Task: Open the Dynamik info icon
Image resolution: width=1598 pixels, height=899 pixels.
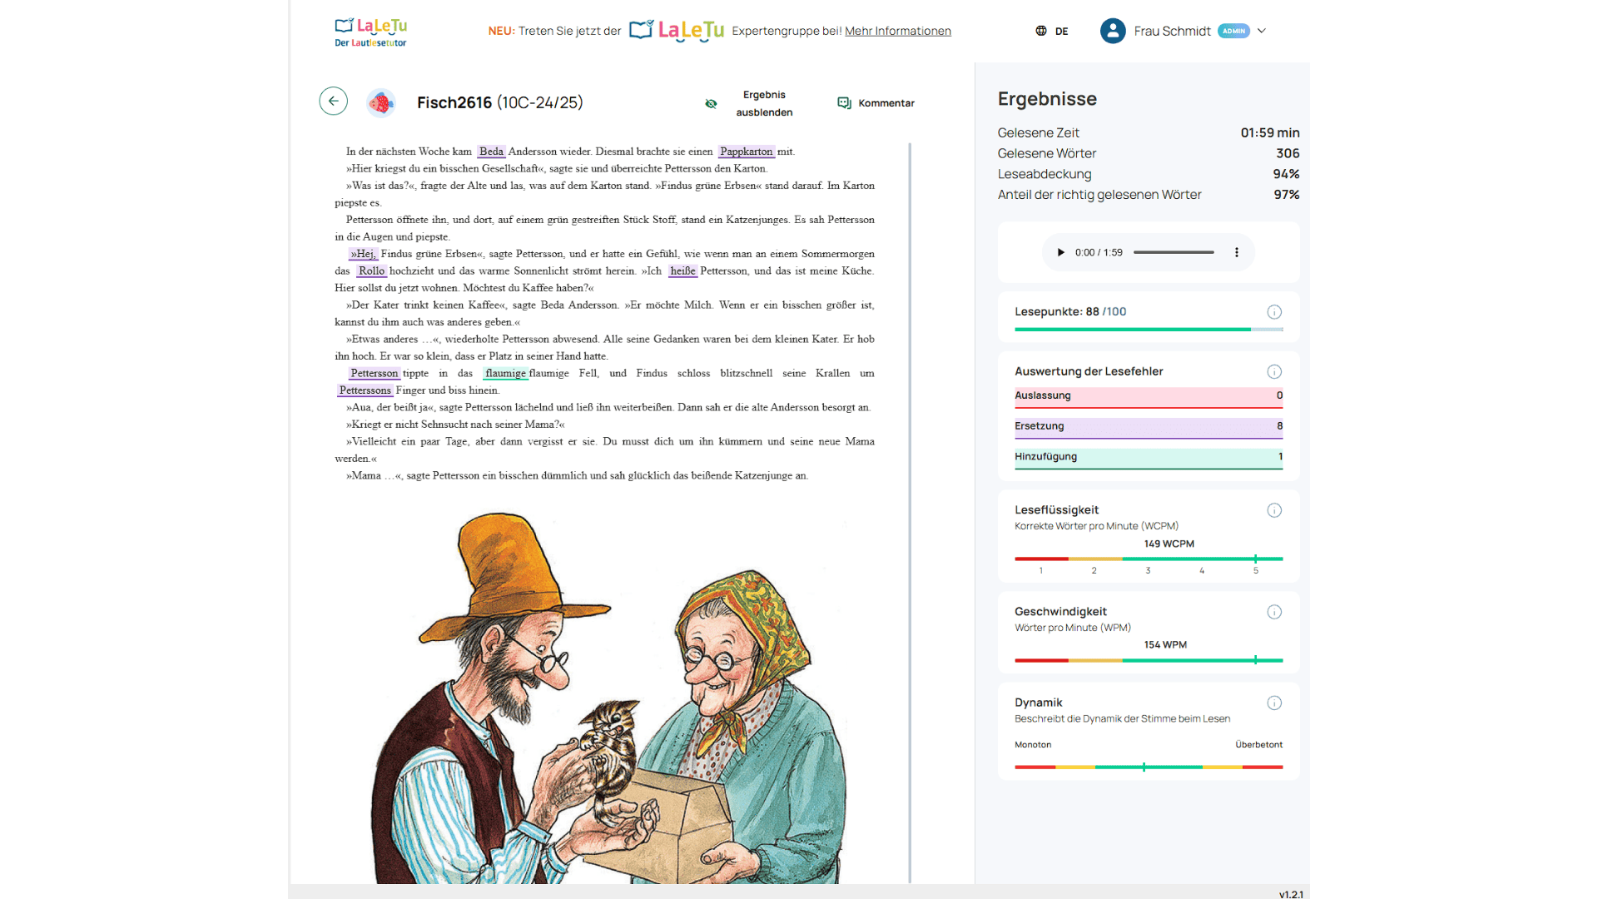Action: 1274,703
